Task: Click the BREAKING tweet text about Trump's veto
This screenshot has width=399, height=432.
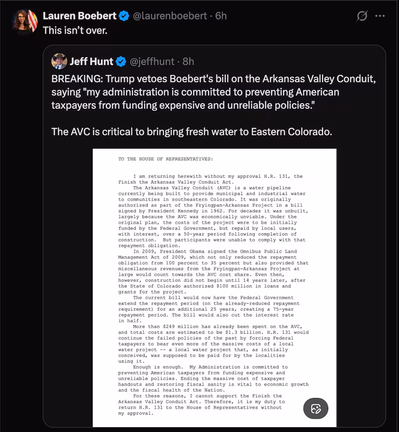Action: [199, 92]
